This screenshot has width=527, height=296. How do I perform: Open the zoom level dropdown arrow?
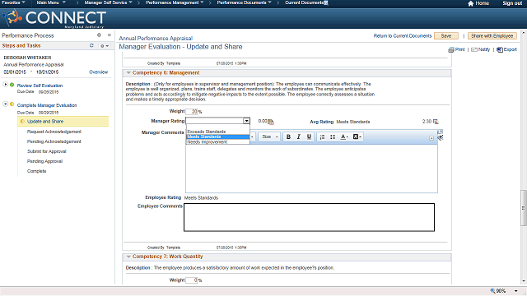pyautogui.click(x=516, y=291)
